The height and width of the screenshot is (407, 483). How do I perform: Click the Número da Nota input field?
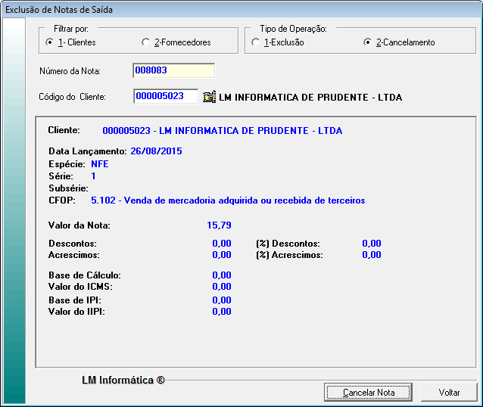click(173, 71)
